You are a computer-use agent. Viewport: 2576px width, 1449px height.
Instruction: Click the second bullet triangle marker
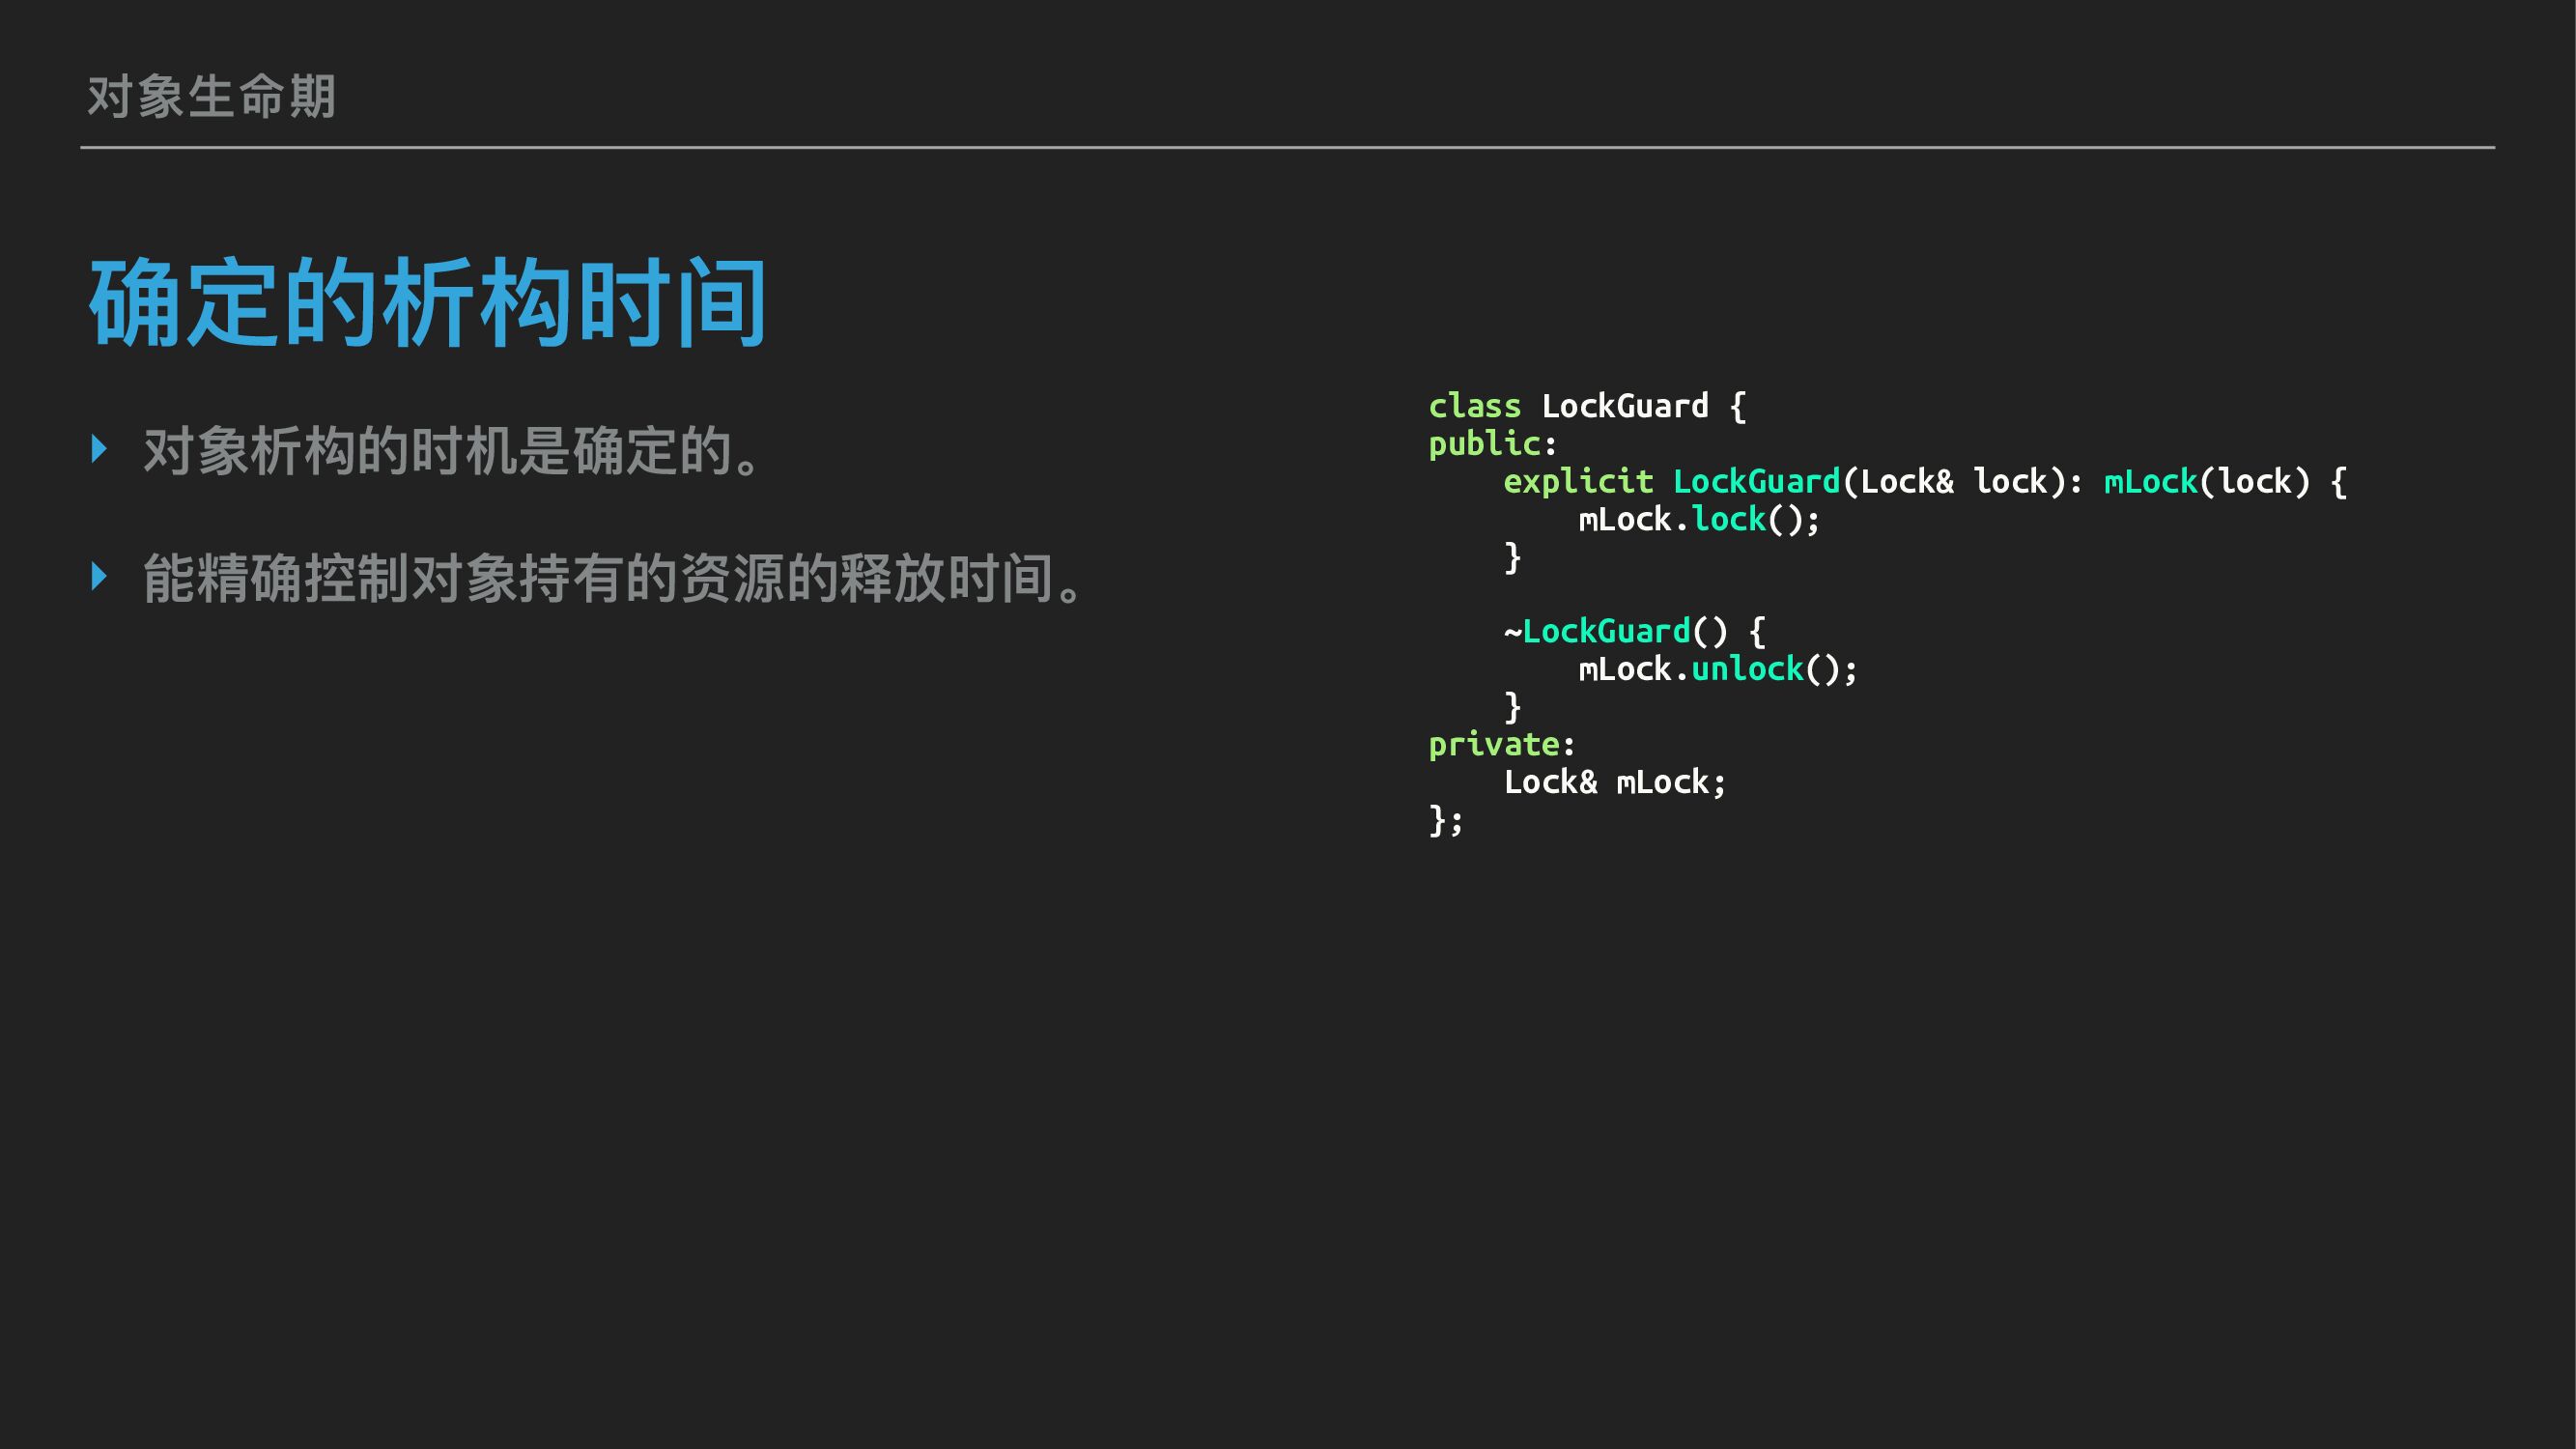[x=98, y=576]
